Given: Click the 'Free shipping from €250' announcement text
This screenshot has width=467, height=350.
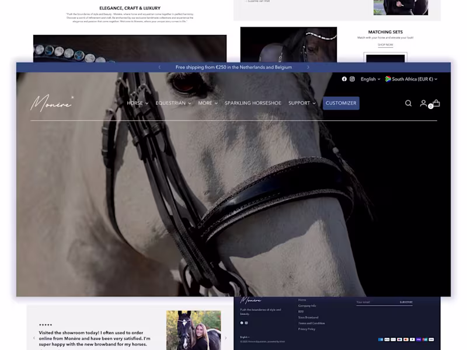Looking at the screenshot, I should 233,67.
